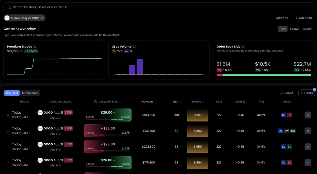Click the Execution Price info icon
Viewport: 317px width, 174px height.
(x=96, y=102)
